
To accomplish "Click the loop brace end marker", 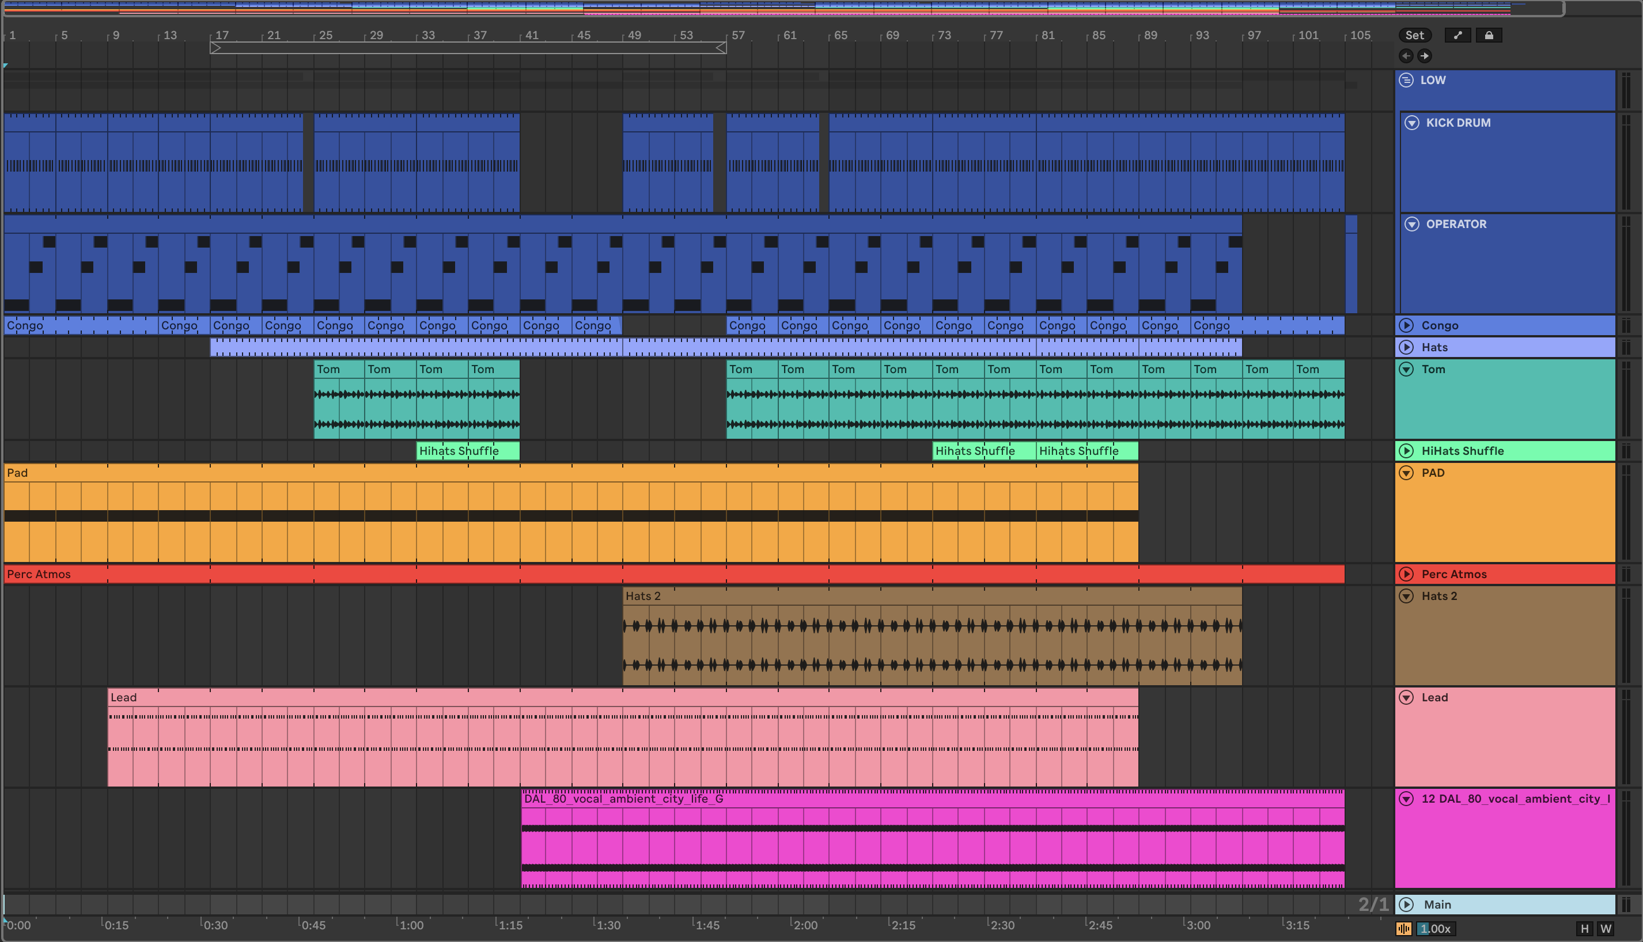I will pyautogui.click(x=721, y=48).
